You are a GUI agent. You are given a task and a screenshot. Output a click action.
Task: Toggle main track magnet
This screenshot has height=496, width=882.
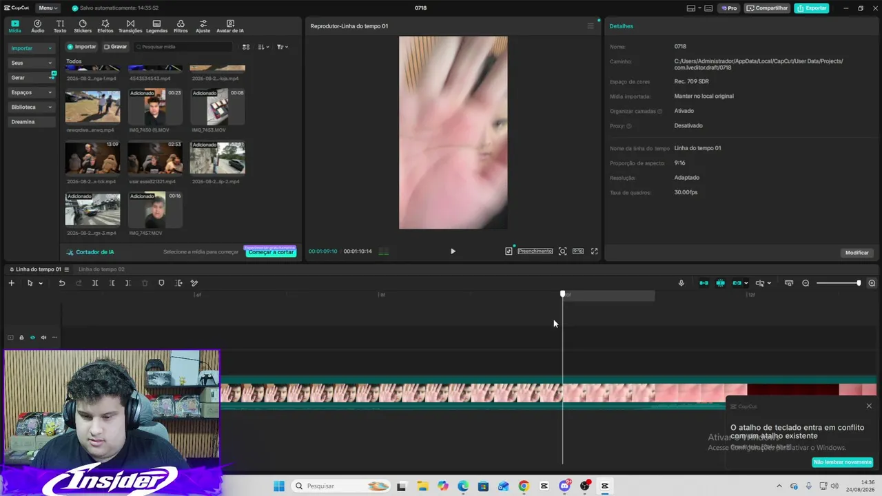pyautogui.click(x=704, y=283)
